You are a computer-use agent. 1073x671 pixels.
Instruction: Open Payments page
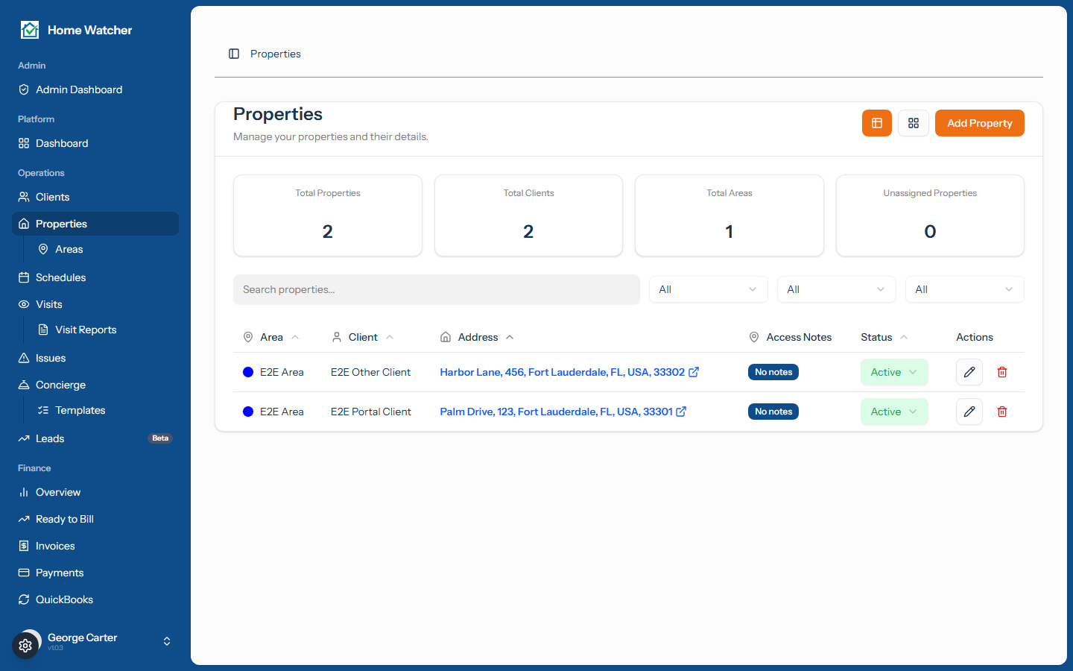[95, 573]
